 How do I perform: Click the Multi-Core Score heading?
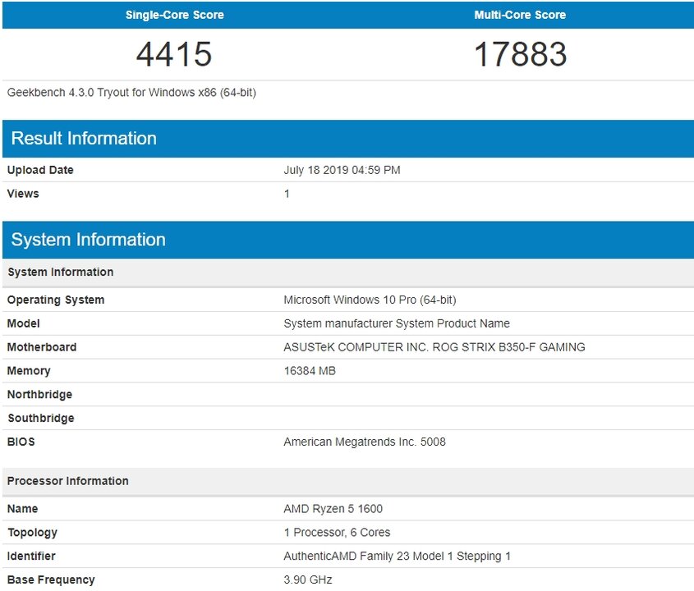coord(520,15)
